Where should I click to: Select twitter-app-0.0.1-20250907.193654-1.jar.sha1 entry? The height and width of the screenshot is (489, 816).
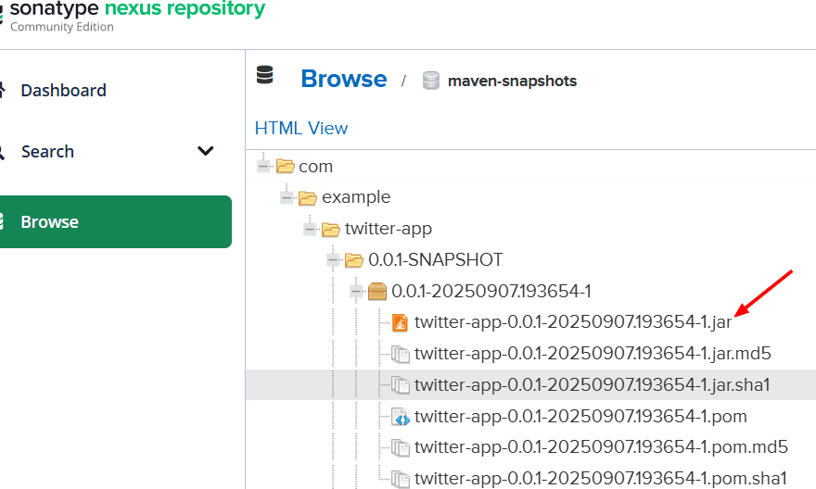(x=592, y=385)
